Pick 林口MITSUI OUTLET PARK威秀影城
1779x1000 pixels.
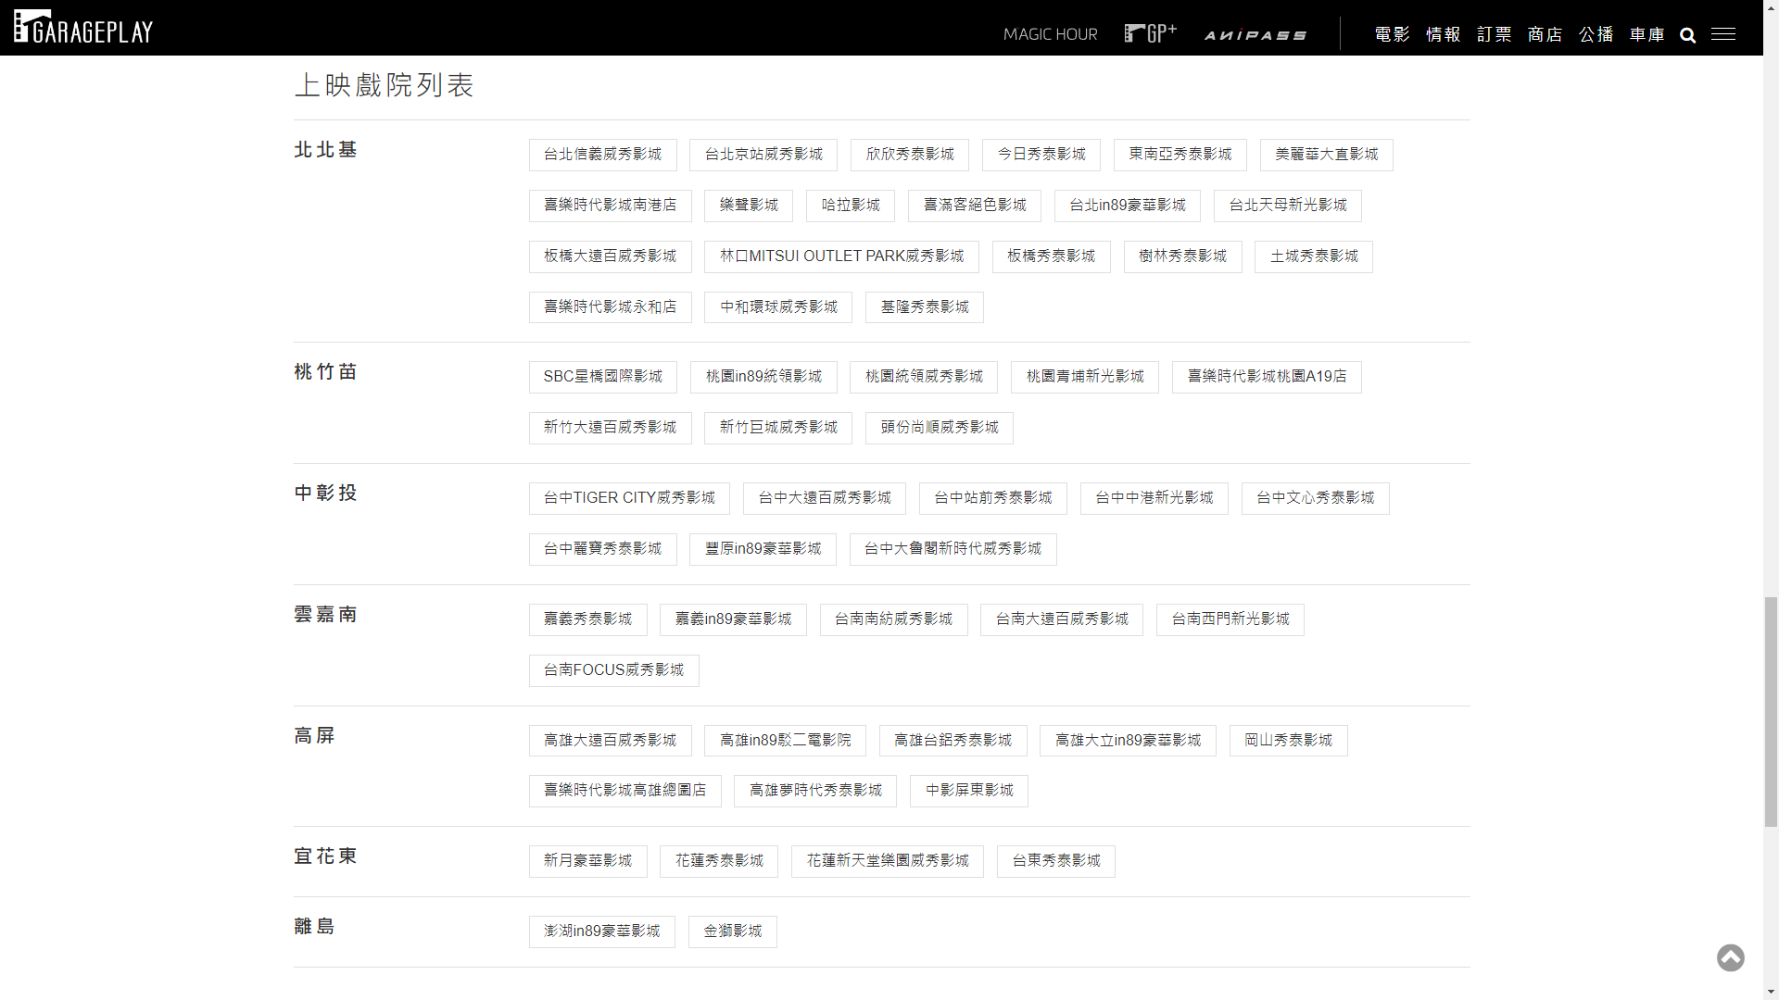coord(842,256)
